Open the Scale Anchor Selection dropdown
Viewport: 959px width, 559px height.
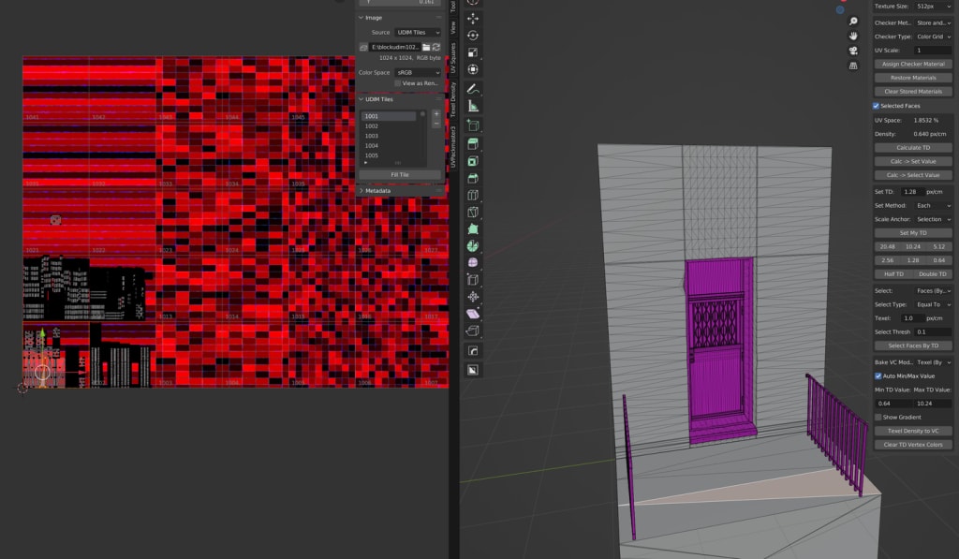[x=934, y=219]
